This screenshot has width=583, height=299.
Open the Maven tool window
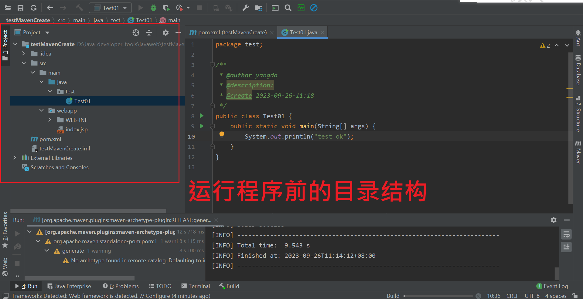pos(578,153)
